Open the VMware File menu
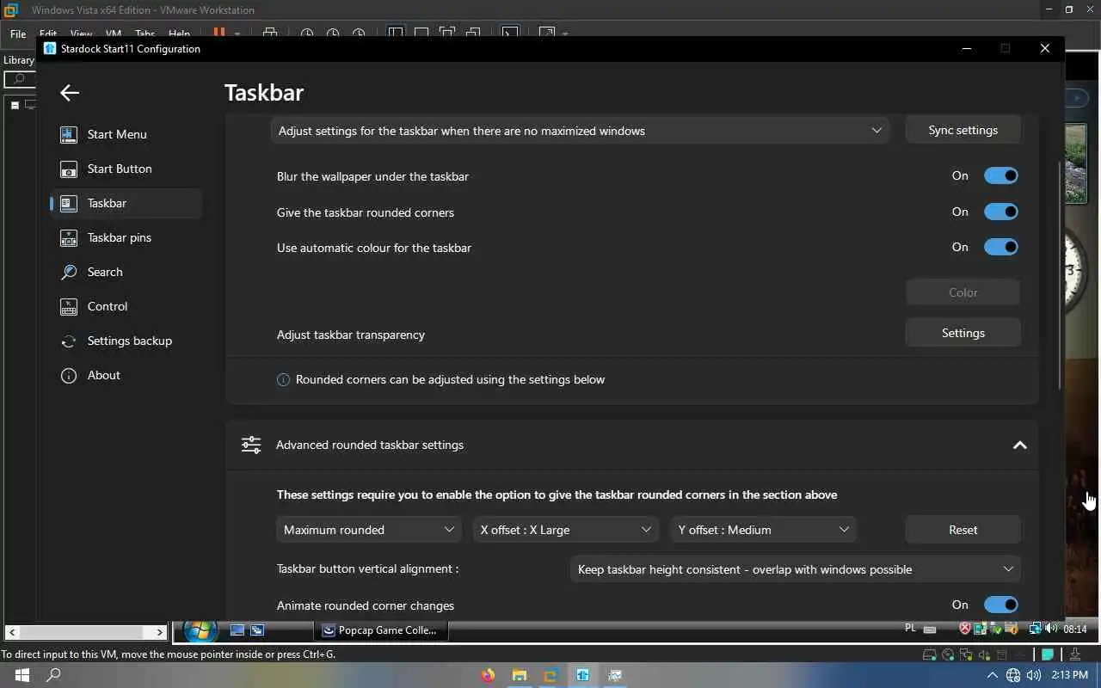Screen dimensions: 1101x688 (x=18, y=34)
